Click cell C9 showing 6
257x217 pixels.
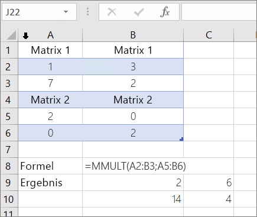[209, 183]
